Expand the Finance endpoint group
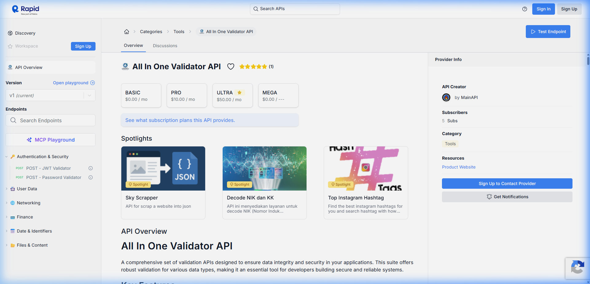 point(6,217)
